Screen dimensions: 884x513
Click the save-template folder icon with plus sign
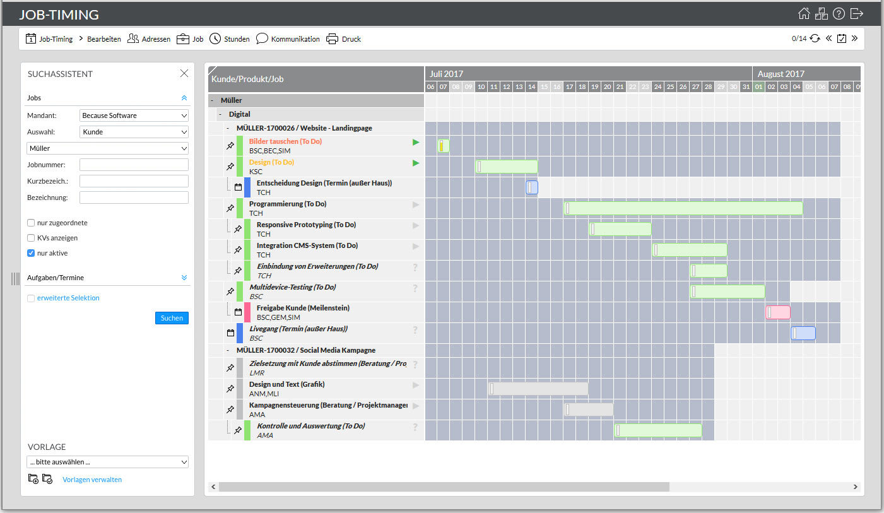click(33, 479)
